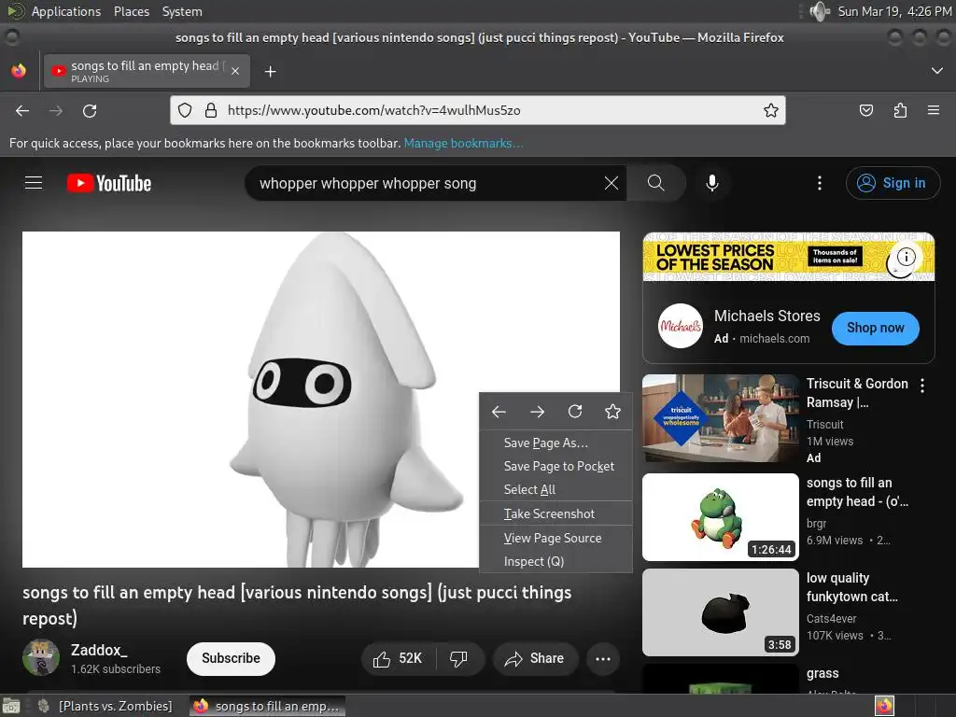Image resolution: width=956 pixels, height=717 pixels.
Task: Open the Firefox extensions puzzle icon
Action: (x=900, y=110)
